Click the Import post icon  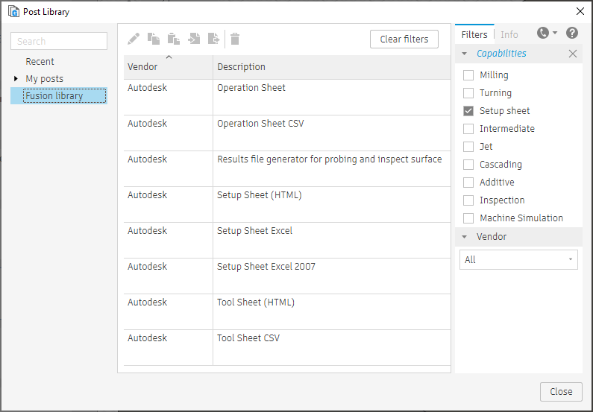click(x=194, y=39)
